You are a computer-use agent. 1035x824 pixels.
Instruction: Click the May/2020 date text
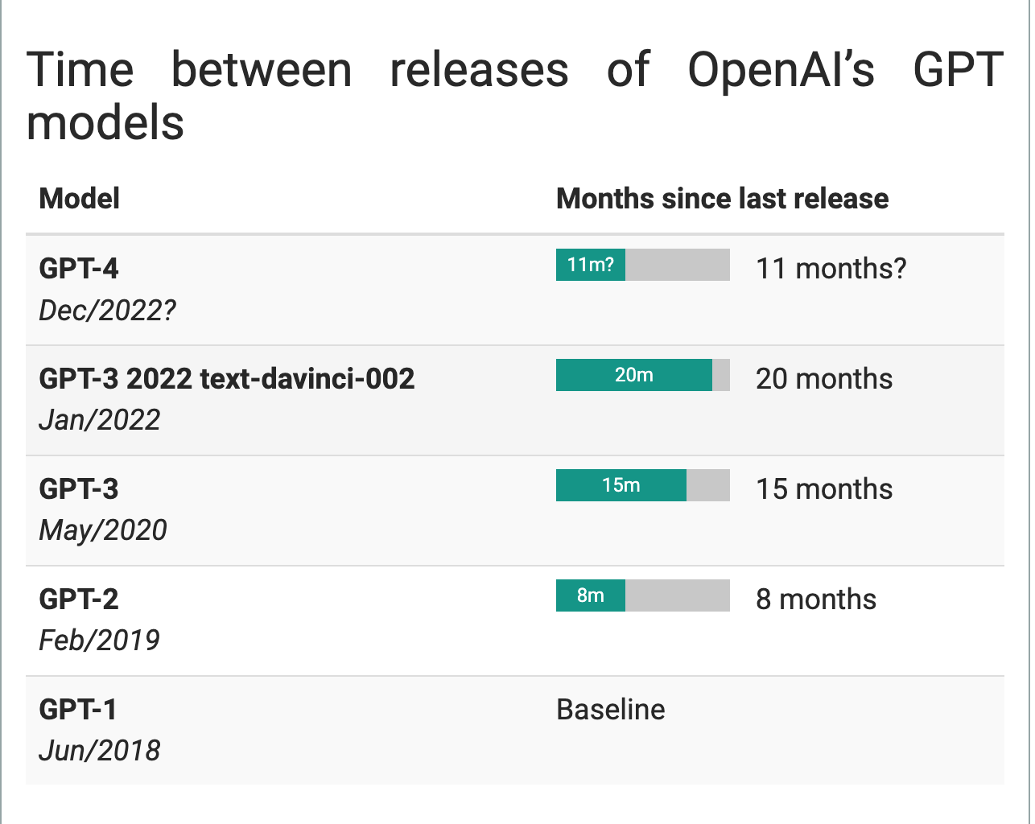point(103,530)
